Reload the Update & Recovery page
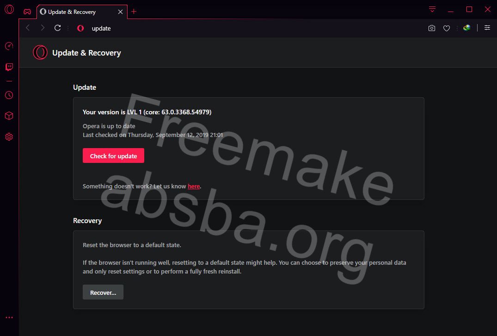The image size is (497, 336). pyautogui.click(x=57, y=28)
